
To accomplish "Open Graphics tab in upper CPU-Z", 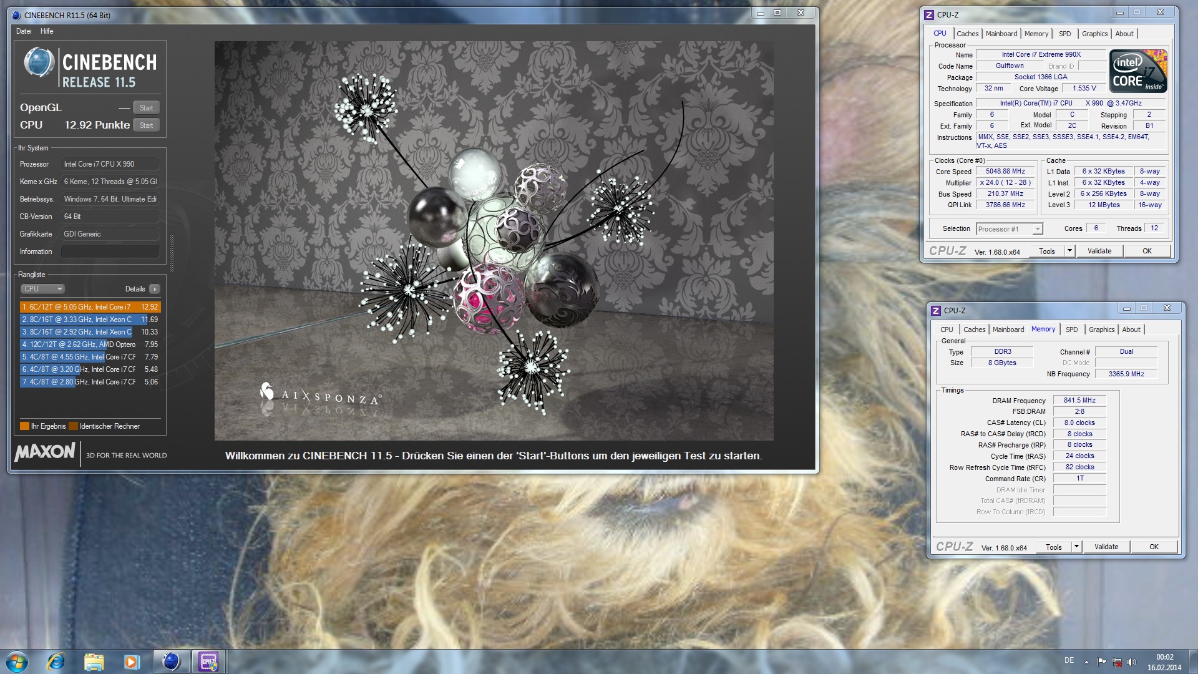I will pyautogui.click(x=1094, y=34).
